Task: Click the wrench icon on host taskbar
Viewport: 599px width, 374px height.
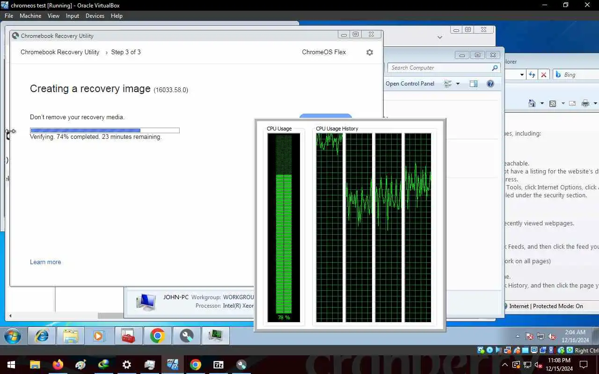Action: pos(241,365)
